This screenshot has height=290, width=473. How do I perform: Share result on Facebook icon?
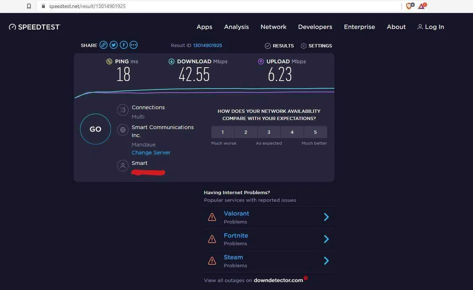click(x=124, y=45)
